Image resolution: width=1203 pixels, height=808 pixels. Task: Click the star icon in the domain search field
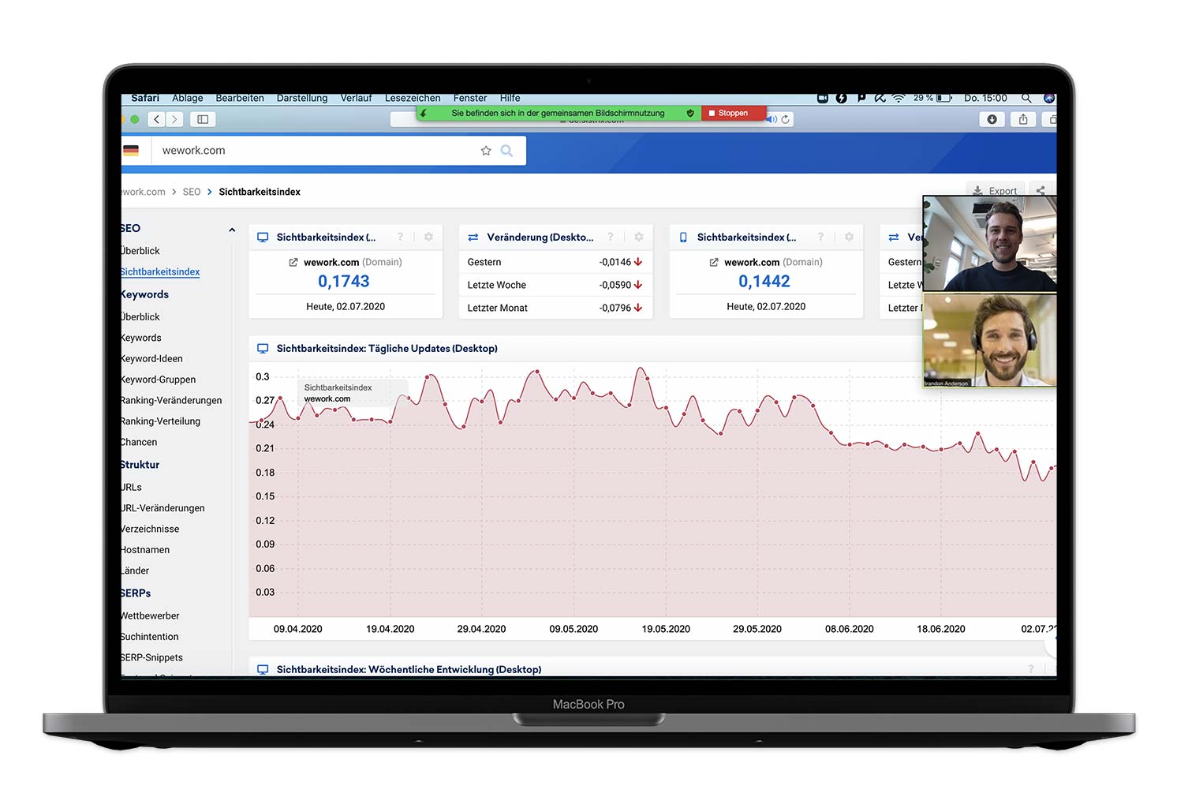tap(486, 151)
